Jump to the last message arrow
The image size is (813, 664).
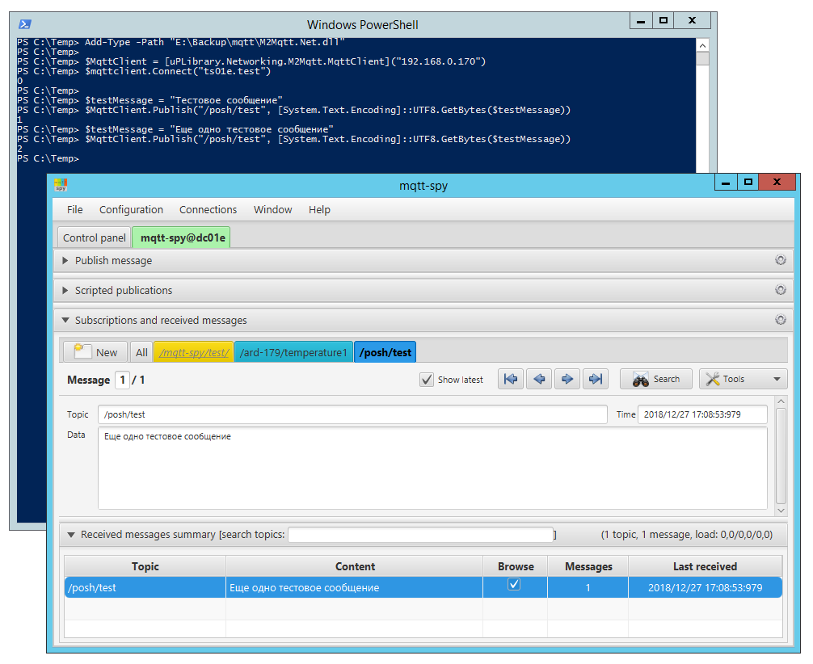click(596, 379)
